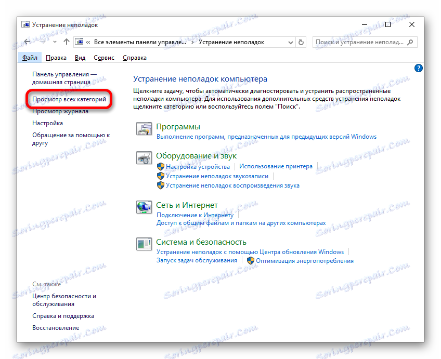Click Запуск задач обслуживания link
Image resolution: width=441 pixels, height=359 pixels.
197,260
